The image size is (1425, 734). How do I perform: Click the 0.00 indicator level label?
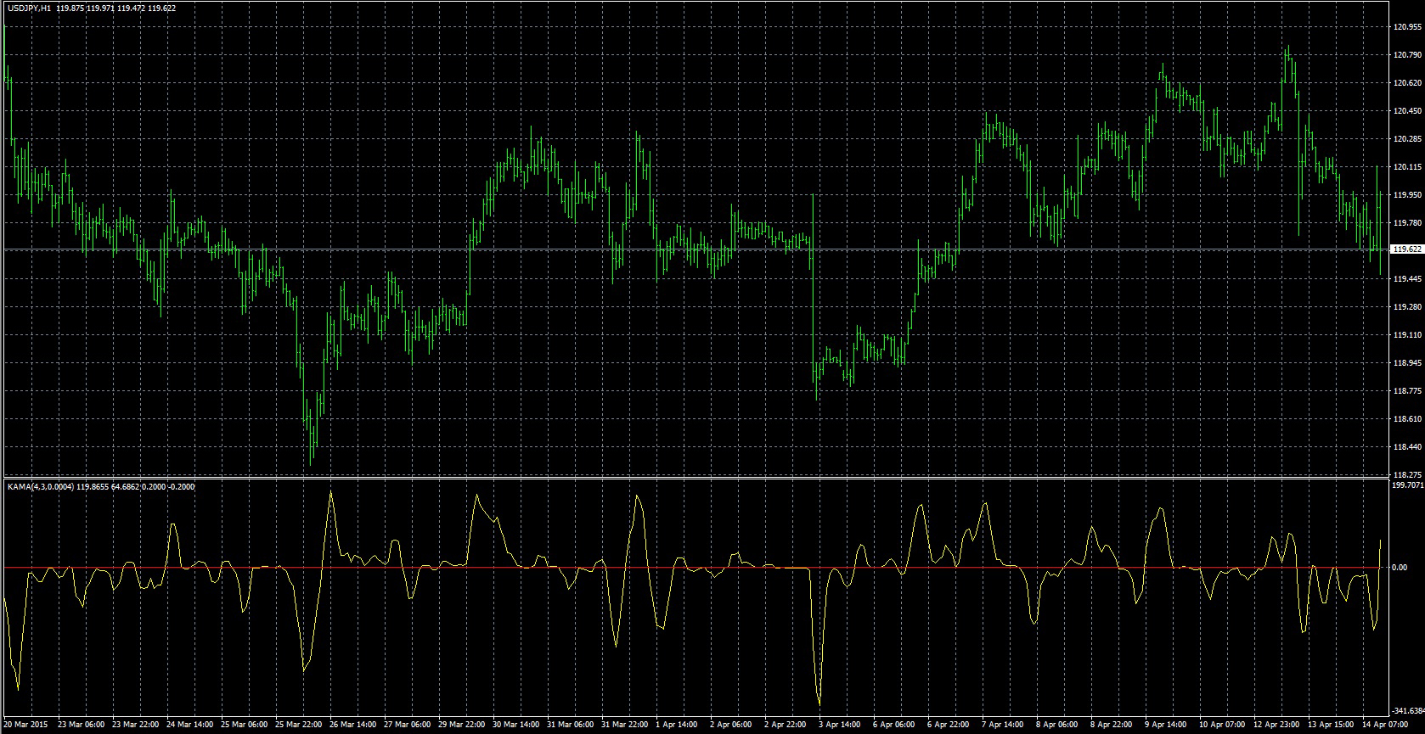click(1400, 568)
